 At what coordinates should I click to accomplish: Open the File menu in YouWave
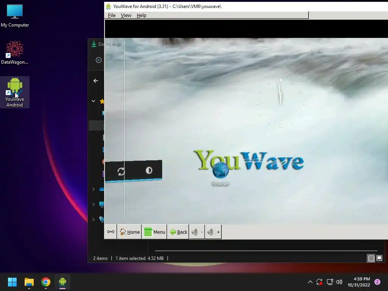(x=112, y=15)
